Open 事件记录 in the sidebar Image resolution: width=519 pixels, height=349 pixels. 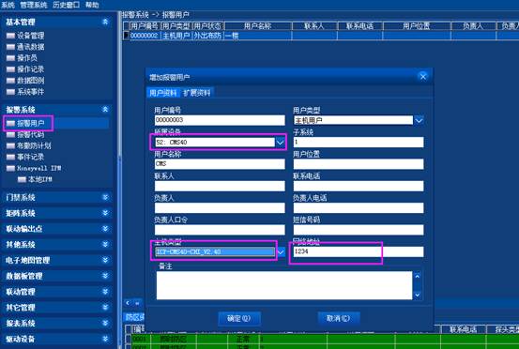30,157
